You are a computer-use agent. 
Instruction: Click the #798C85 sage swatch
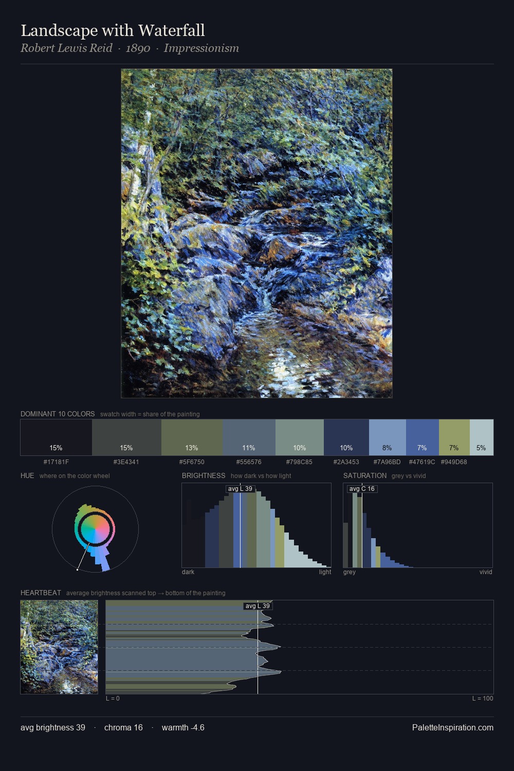point(300,437)
